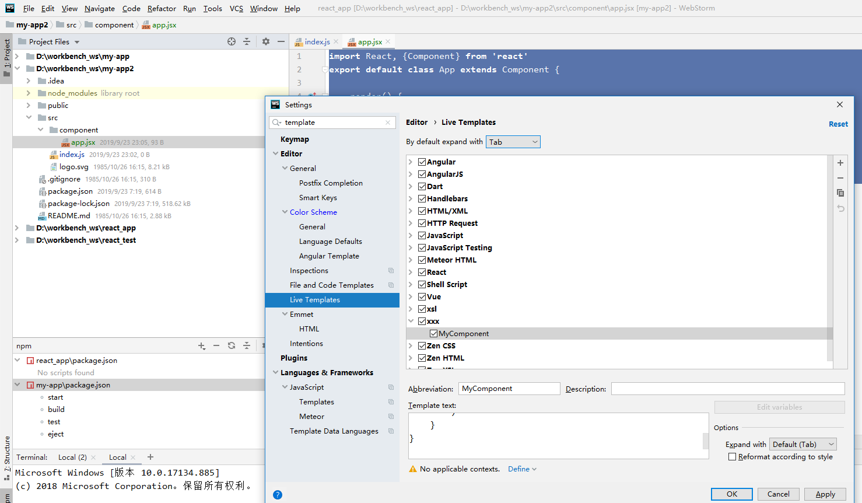Image resolution: width=862 pixels, height=503 pixels.
Task: Close the app.jsx editor tab
Action: 388,42
